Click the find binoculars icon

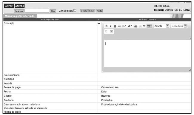pos(136,26)
